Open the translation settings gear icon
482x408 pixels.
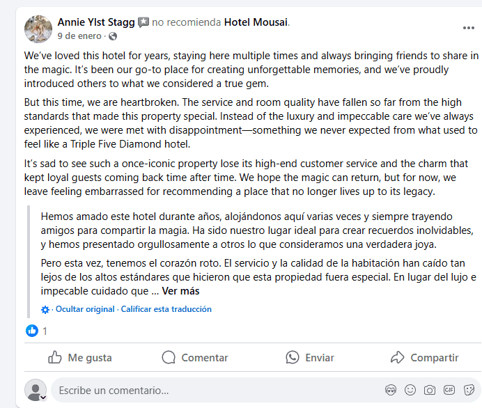click(45, 309)
